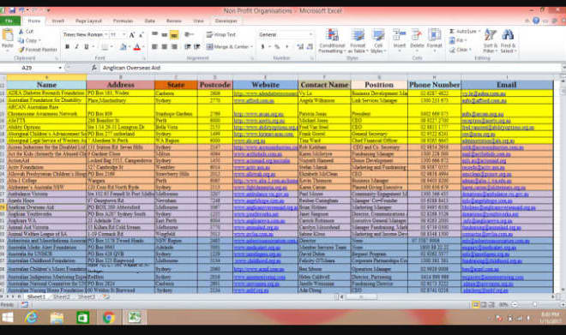Toggle Middle Align vertical alignment
Image resolution: width=566 pixels, height=335 pixels.
point(165,34)
